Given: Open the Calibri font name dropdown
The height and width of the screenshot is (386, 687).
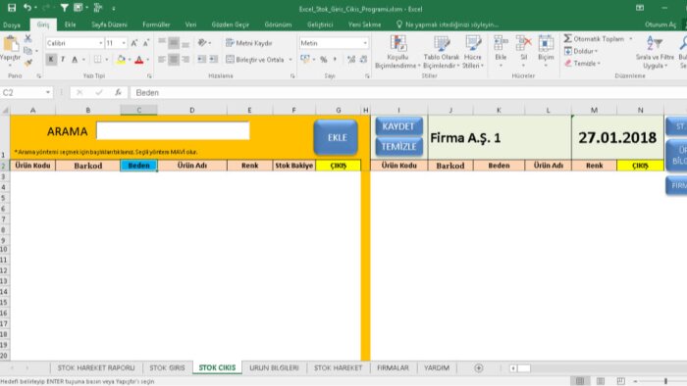Looking at the screenshot, I should click(x=101, y=43).
